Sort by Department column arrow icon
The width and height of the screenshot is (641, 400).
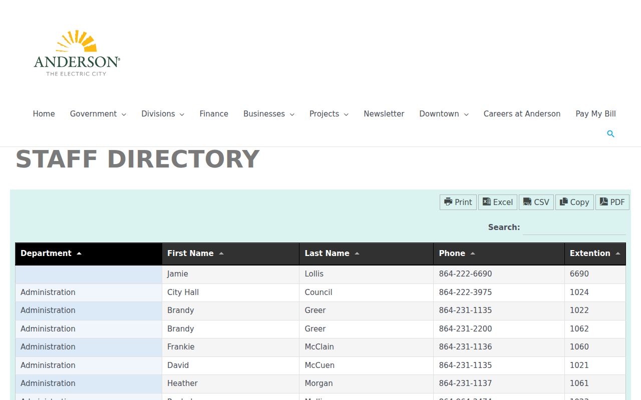pyautogui.click(x=79, y=253)
